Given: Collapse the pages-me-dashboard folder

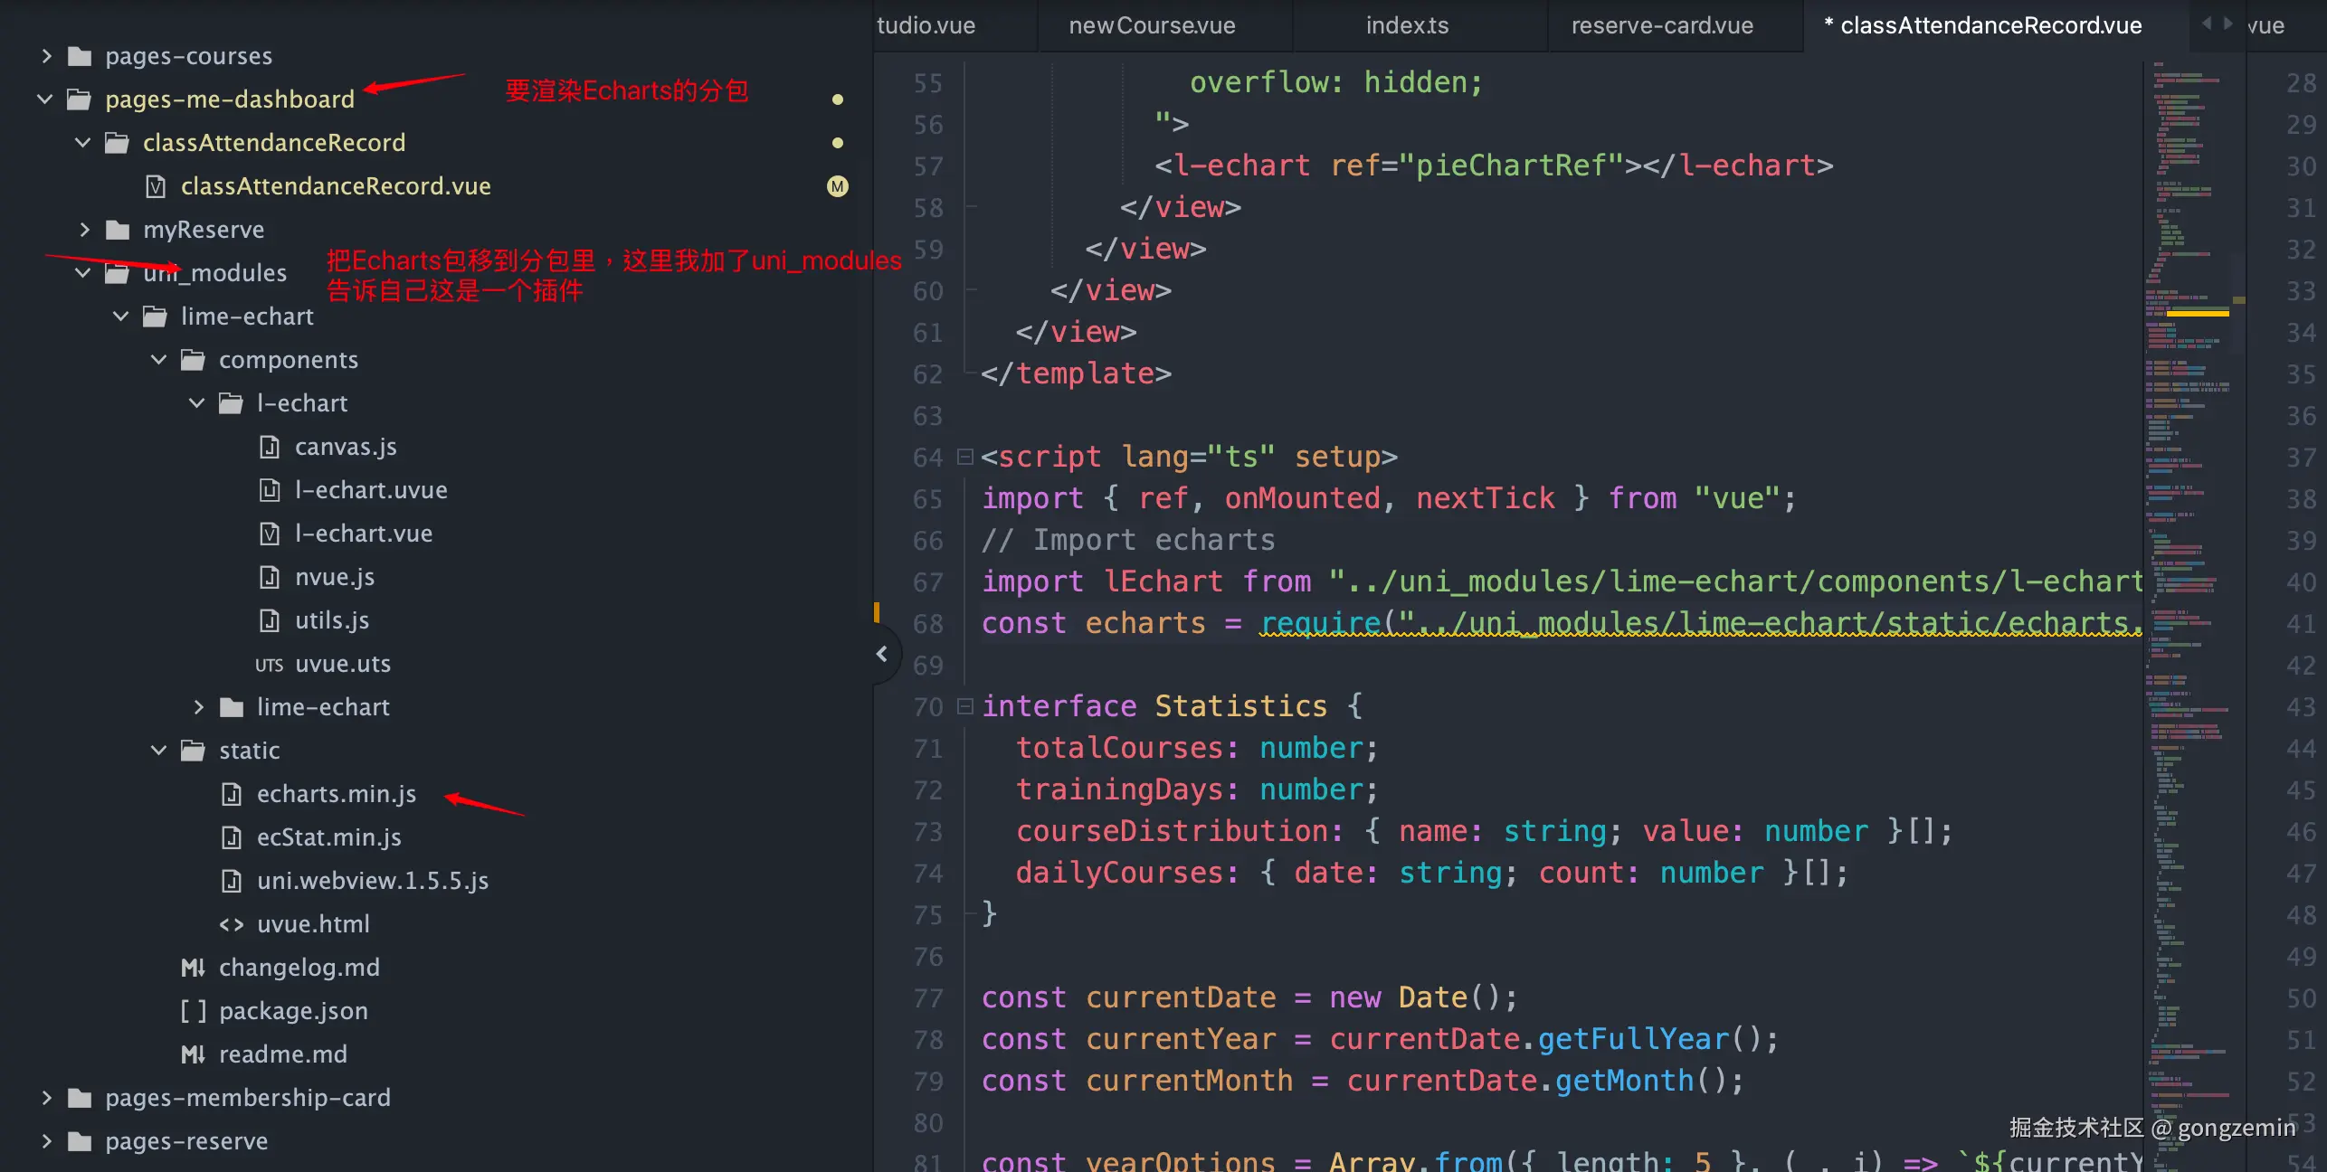Looking at the screenshot, I should (44, 99).
